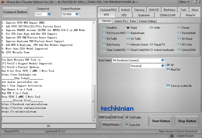The width and height of the screenshot is (202, 138).
Task: Select the Format radio option
Action: pos(179,28)
